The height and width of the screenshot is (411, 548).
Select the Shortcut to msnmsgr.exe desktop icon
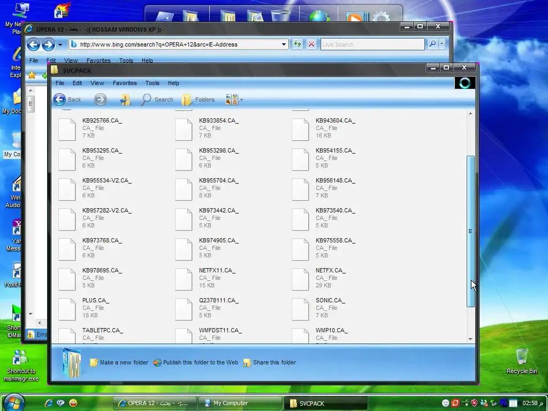click(x=21, y=365)
